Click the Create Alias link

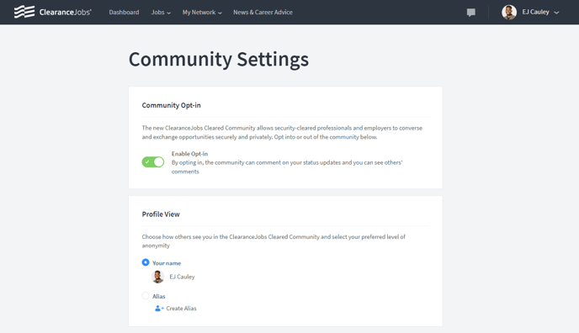[x=181, y=309]
